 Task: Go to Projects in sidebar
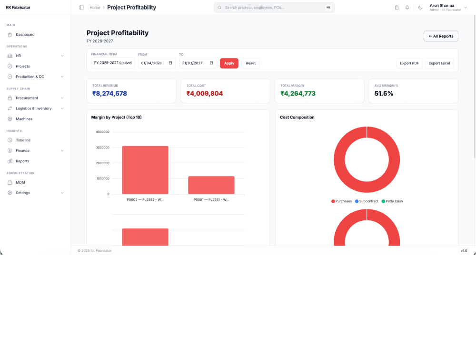click(x=35, y=66)
